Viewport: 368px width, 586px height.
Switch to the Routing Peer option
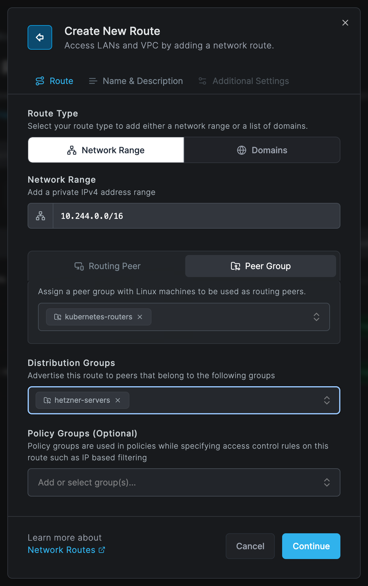click(x=108, y=266)
